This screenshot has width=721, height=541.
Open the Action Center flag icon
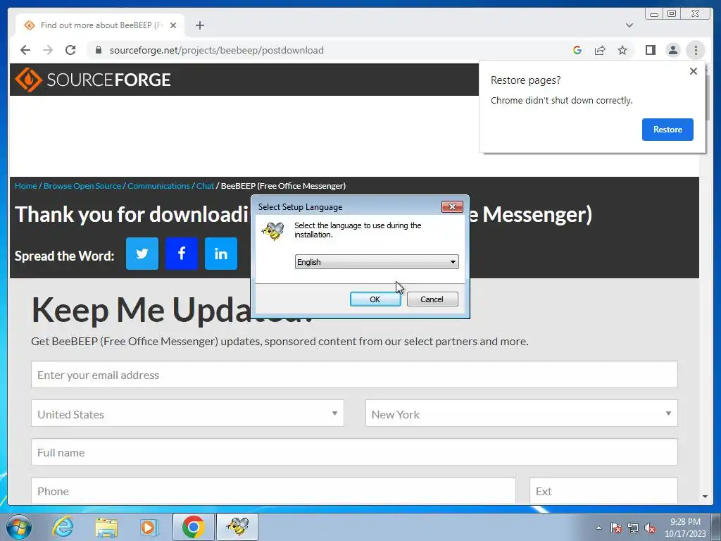(x=616, y=528)
